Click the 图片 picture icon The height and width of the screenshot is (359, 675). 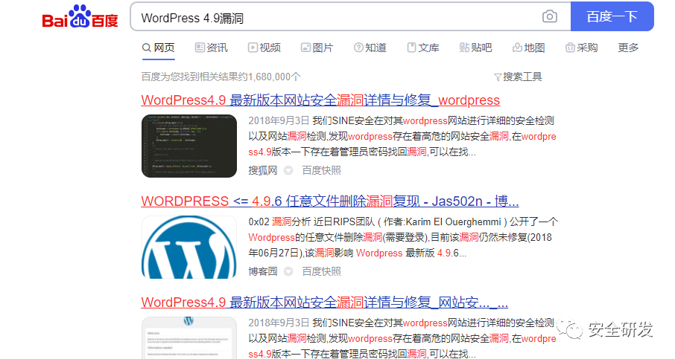(x=305, y=48)
